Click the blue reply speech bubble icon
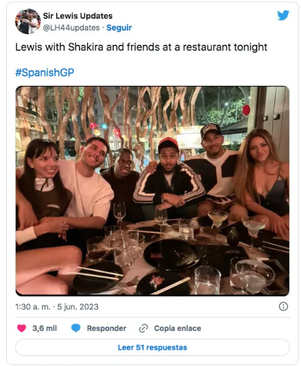 point(76,328)
